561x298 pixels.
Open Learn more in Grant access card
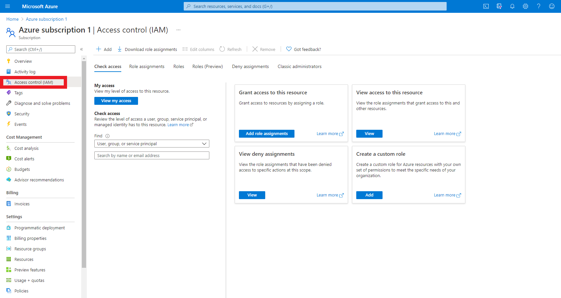330,134
